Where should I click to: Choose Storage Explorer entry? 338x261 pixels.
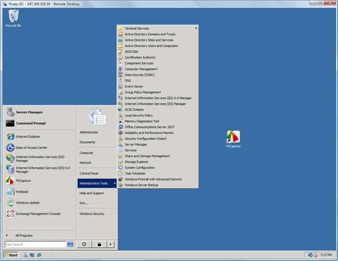(157, 162)
